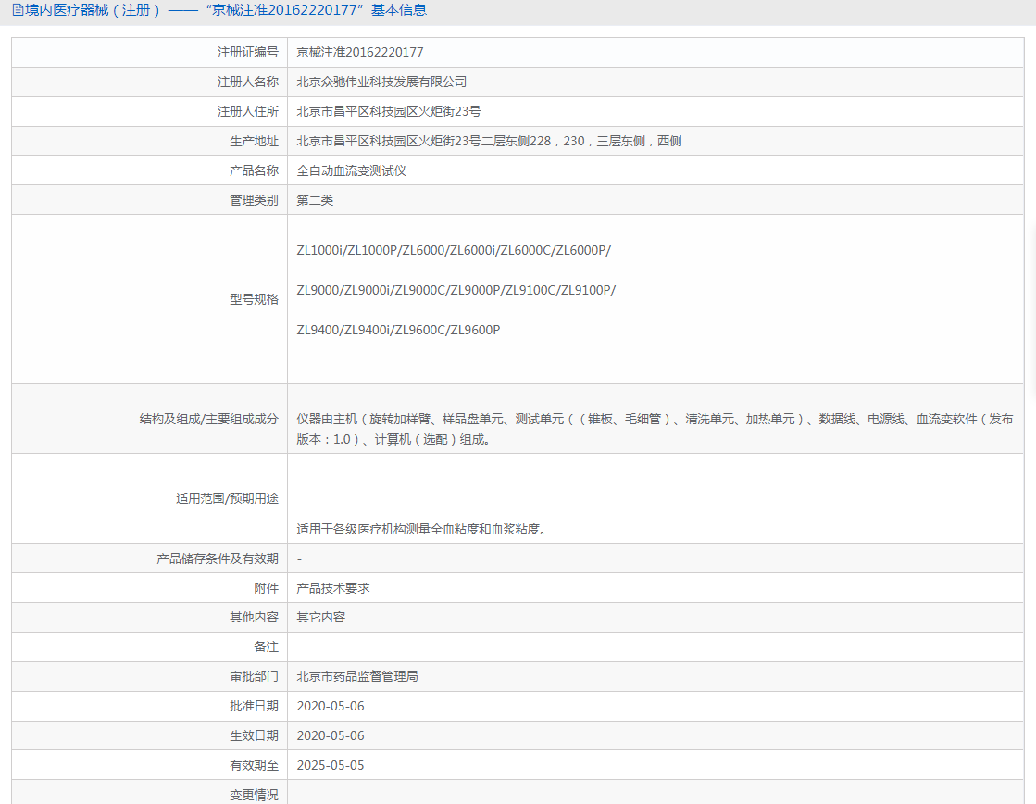Click the 注册人住所 address value ending in 火炬街23号

[389, 112]
